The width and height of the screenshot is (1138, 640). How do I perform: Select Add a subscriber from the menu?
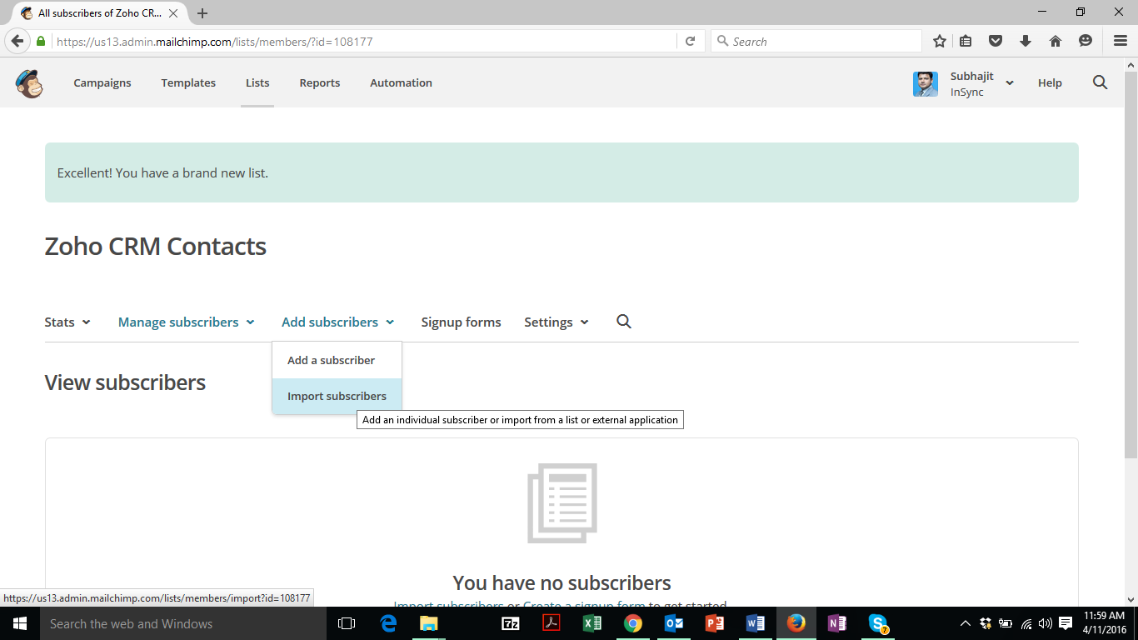[x=337, y=360]
